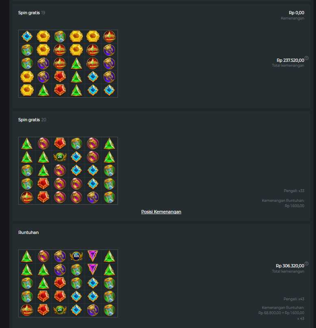Click the Rp 237.520,00 total amount
The image size is (316, 328).
290,60
